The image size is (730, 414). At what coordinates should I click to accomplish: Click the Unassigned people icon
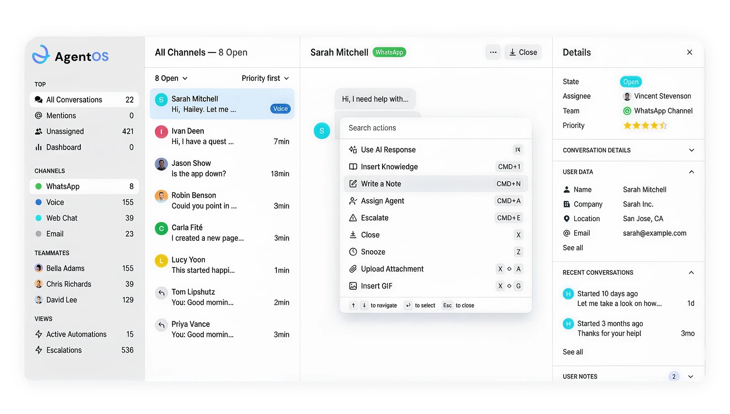pos(38,132)
